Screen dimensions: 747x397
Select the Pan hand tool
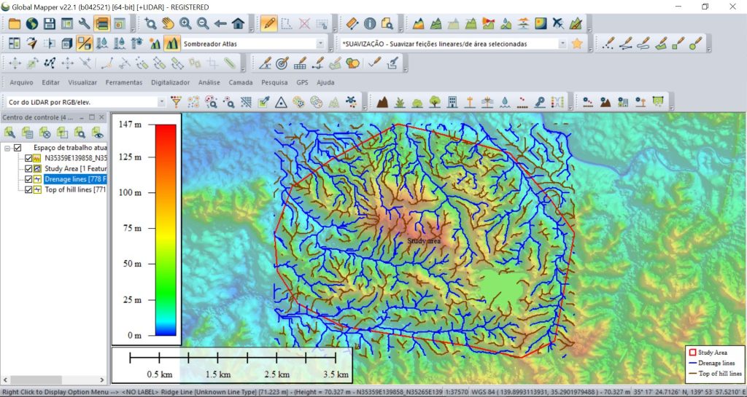[x=169, y=24]
